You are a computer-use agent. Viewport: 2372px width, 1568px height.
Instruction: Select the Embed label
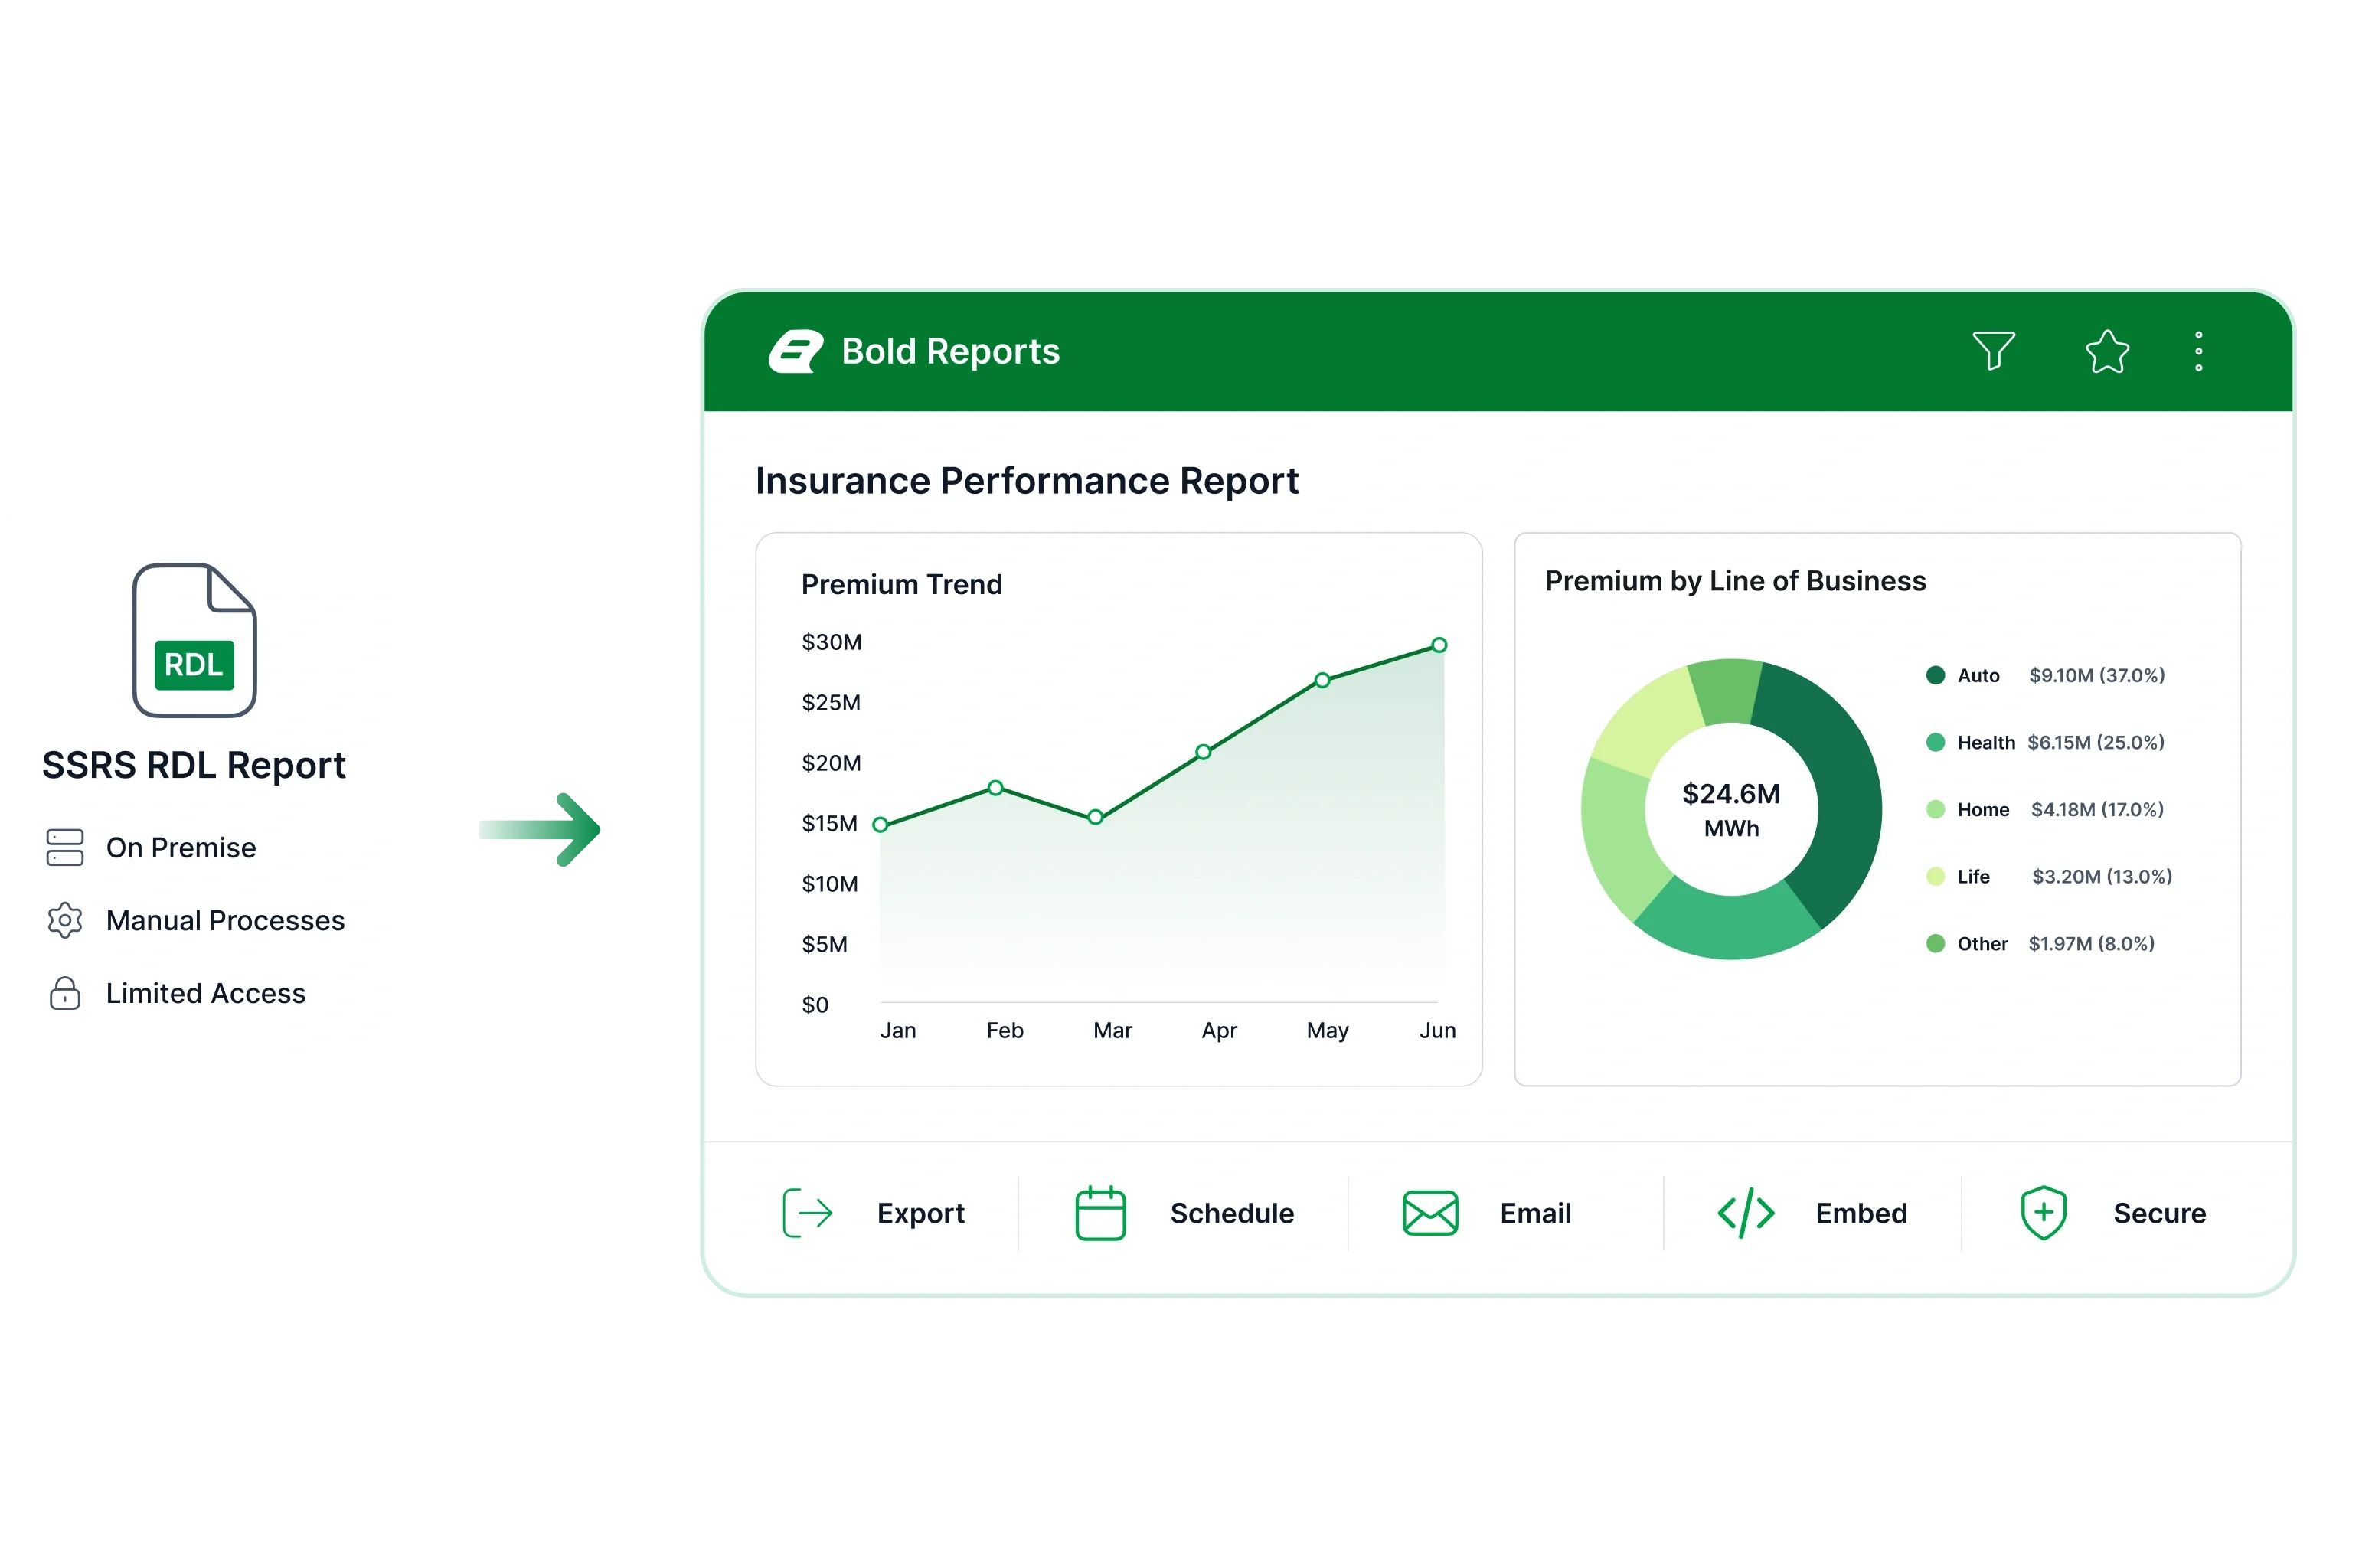pyautogui.click(x=1861, y=1213)
